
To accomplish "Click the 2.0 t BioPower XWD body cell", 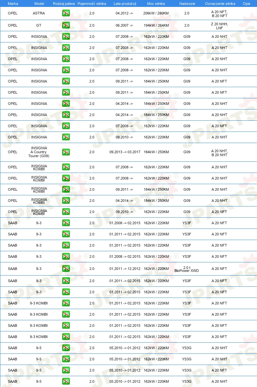I will tap(187, 269).
